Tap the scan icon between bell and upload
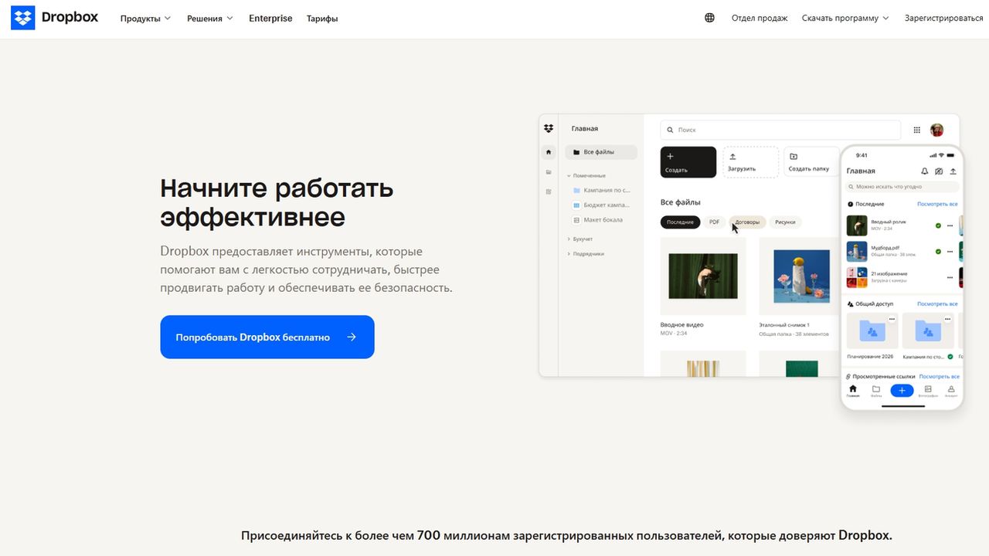The height and width of the screenshot is (556, 989). [x=939, y=171]
